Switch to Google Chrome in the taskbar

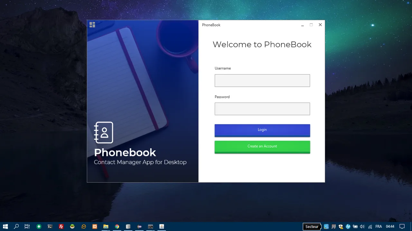pos(117,227)
